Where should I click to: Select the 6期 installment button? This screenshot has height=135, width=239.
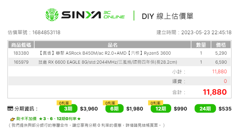[114, 109]
